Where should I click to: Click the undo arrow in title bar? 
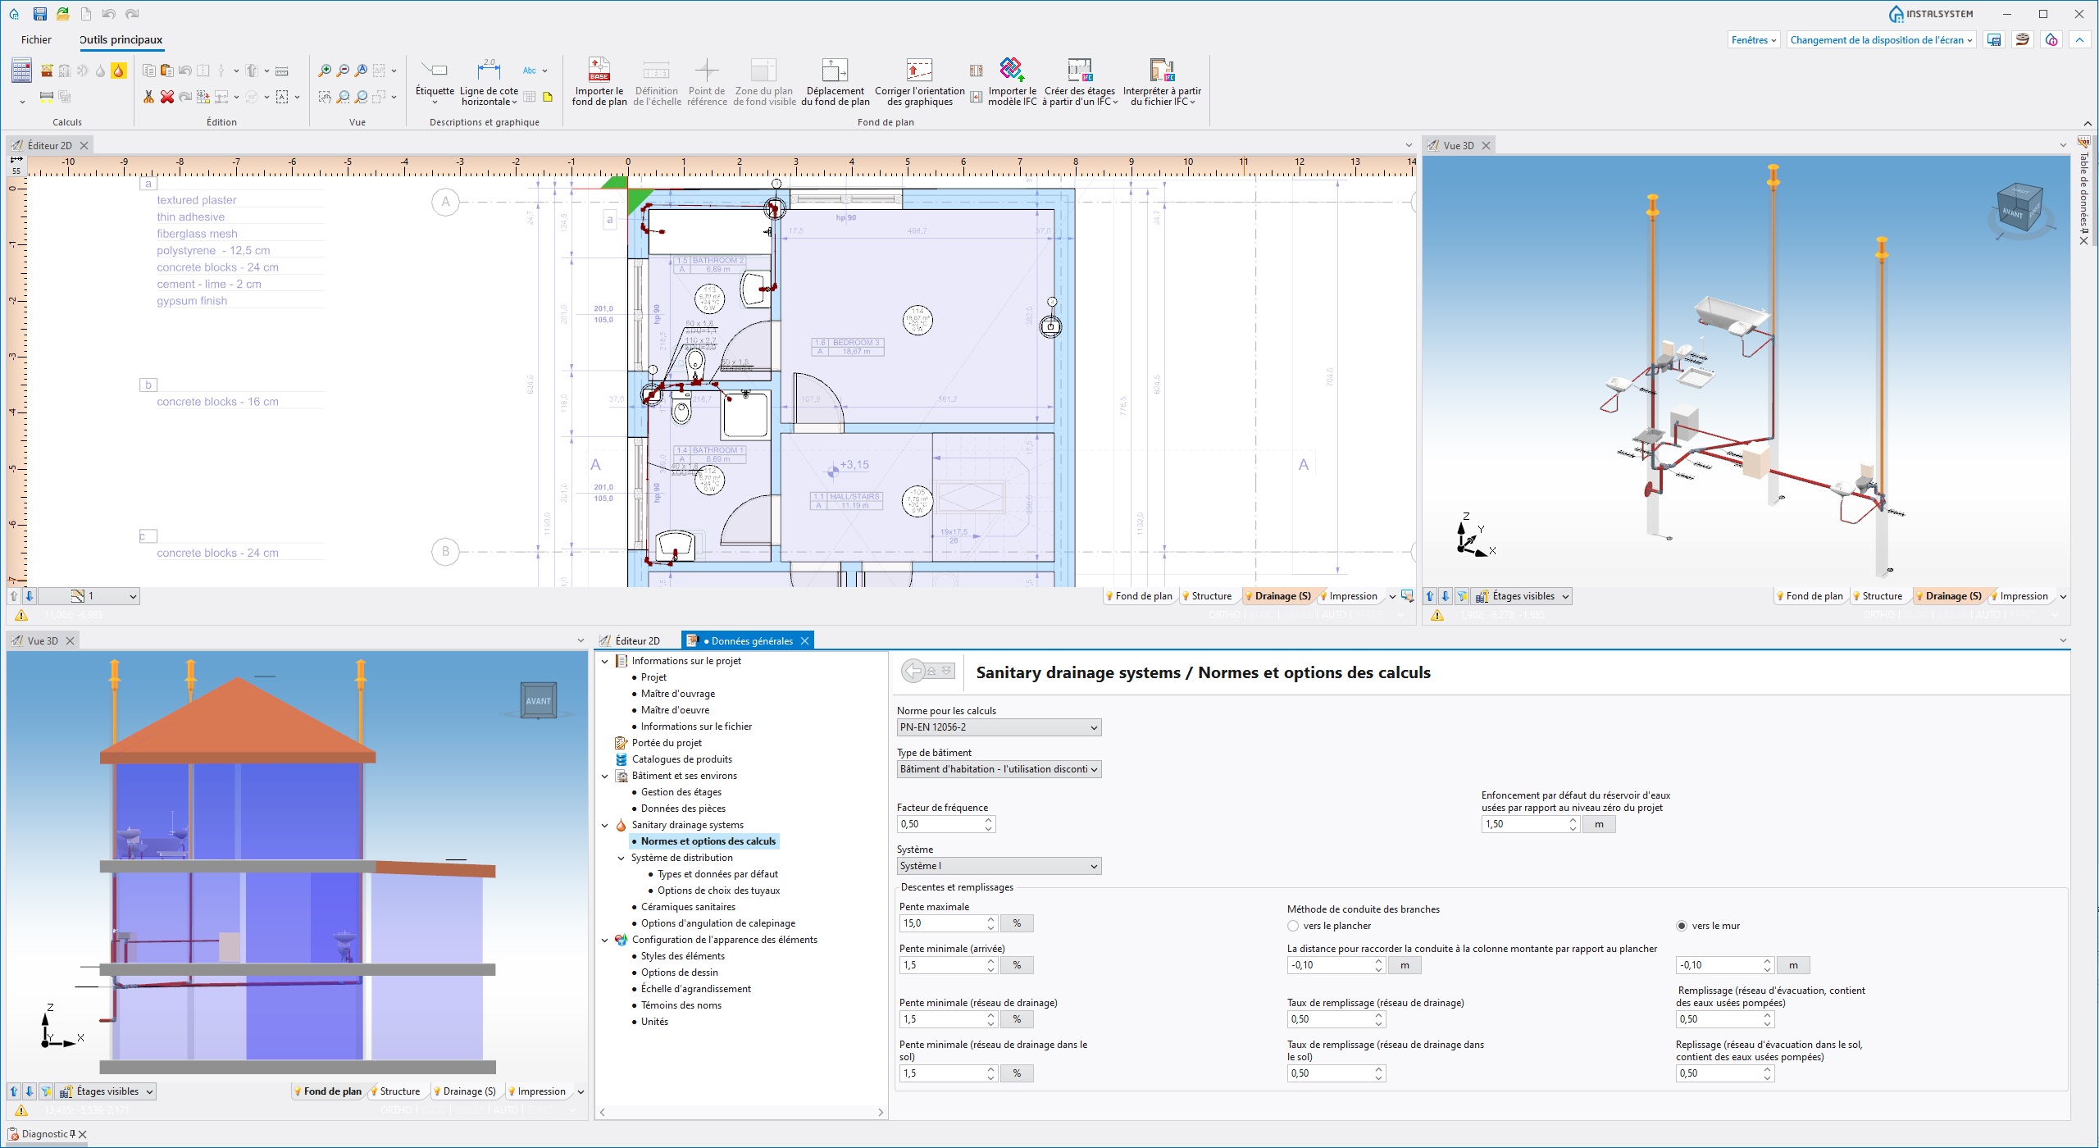109,14
